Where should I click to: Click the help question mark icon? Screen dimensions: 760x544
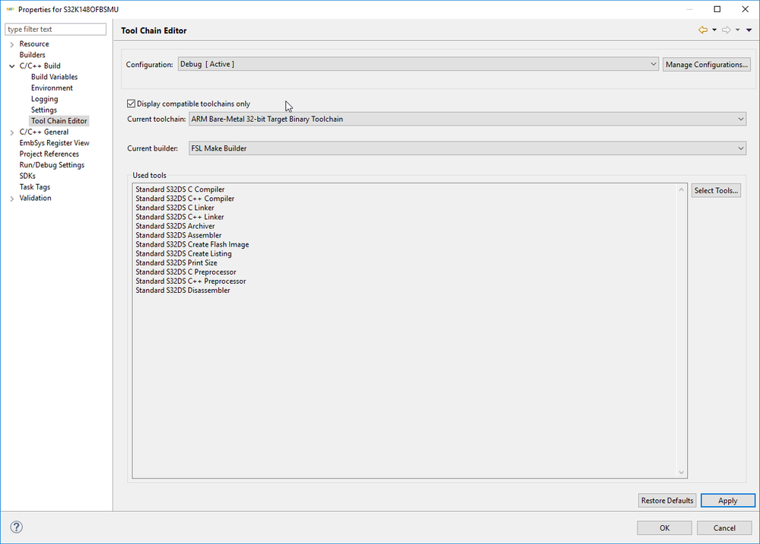coord(17,527)
